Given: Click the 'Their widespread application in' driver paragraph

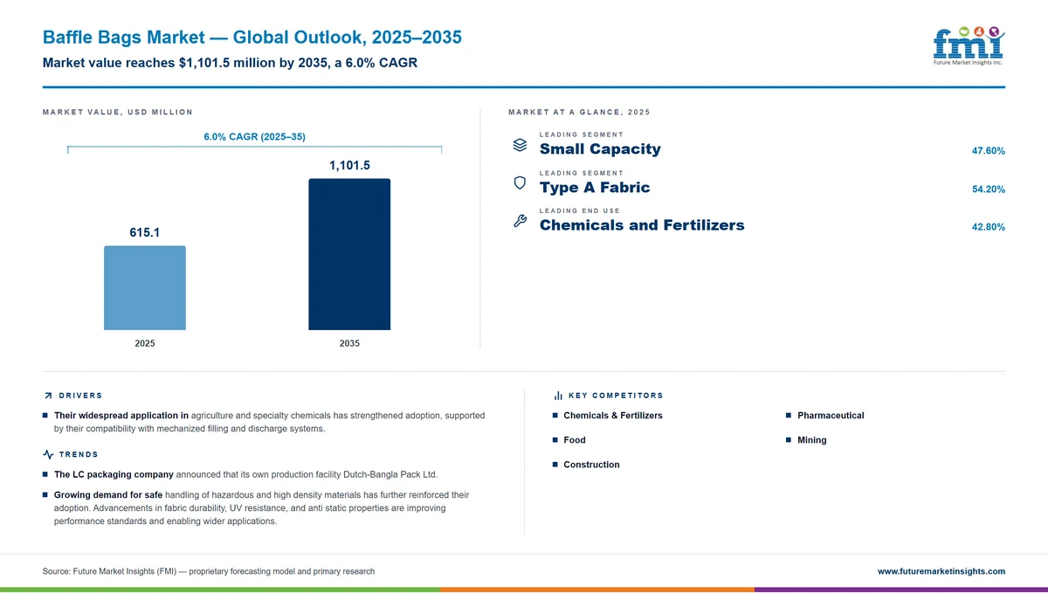Looking at the screenshot, I should coord(269,423).
